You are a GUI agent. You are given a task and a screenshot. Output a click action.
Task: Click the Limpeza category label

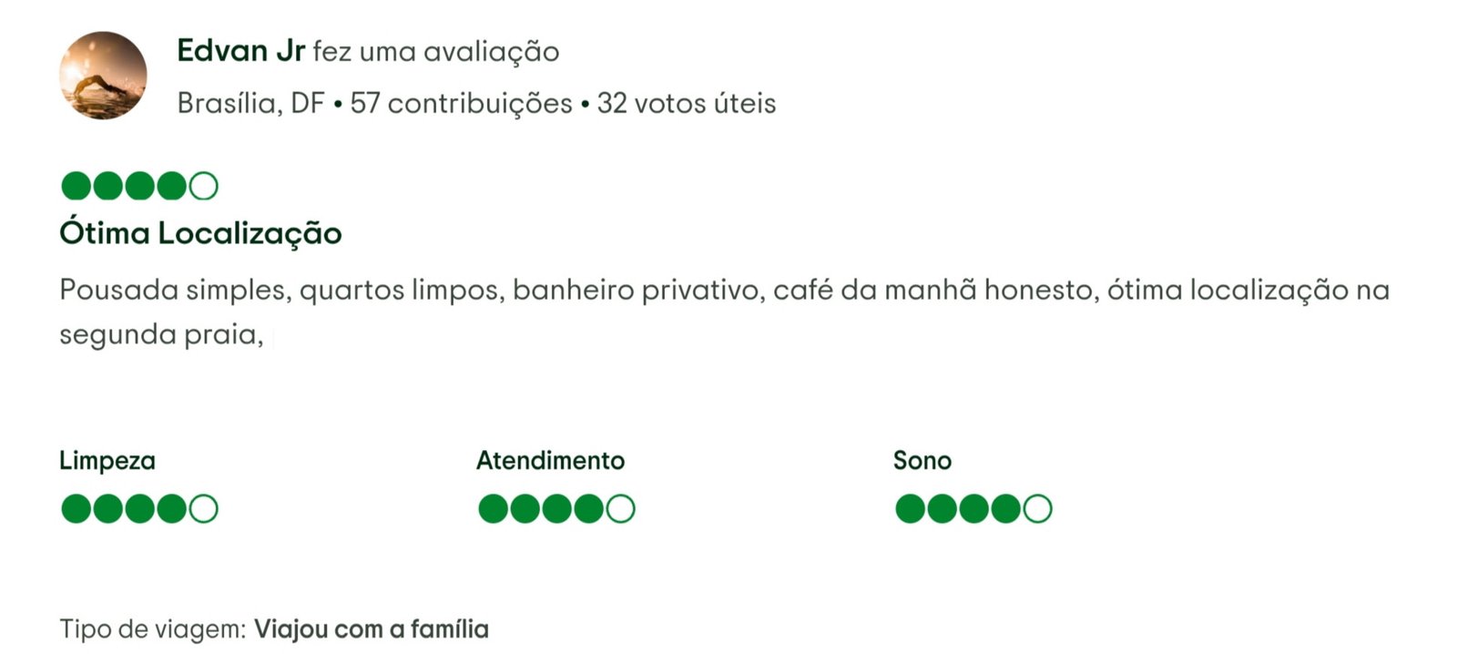pyautogui.click(x=107, y=461)
